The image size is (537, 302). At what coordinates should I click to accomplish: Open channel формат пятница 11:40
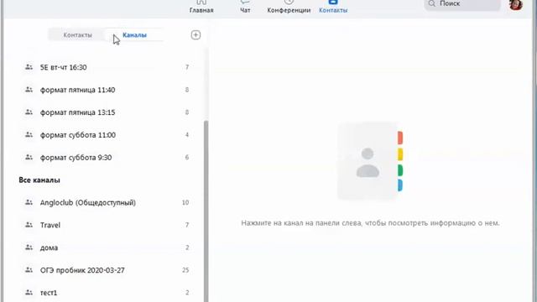107,90
